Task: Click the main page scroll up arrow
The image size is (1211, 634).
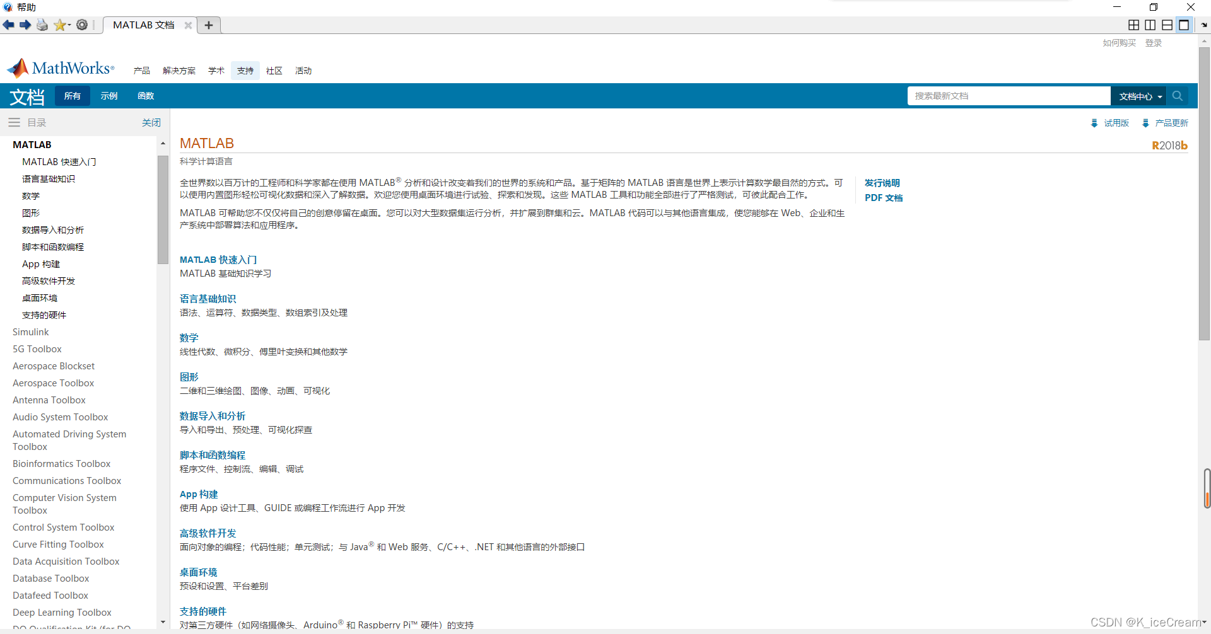Action: point(1204,41)
